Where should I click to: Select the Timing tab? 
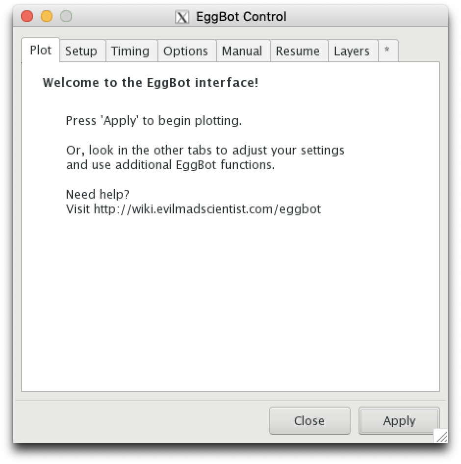click(x=130, y=51)
